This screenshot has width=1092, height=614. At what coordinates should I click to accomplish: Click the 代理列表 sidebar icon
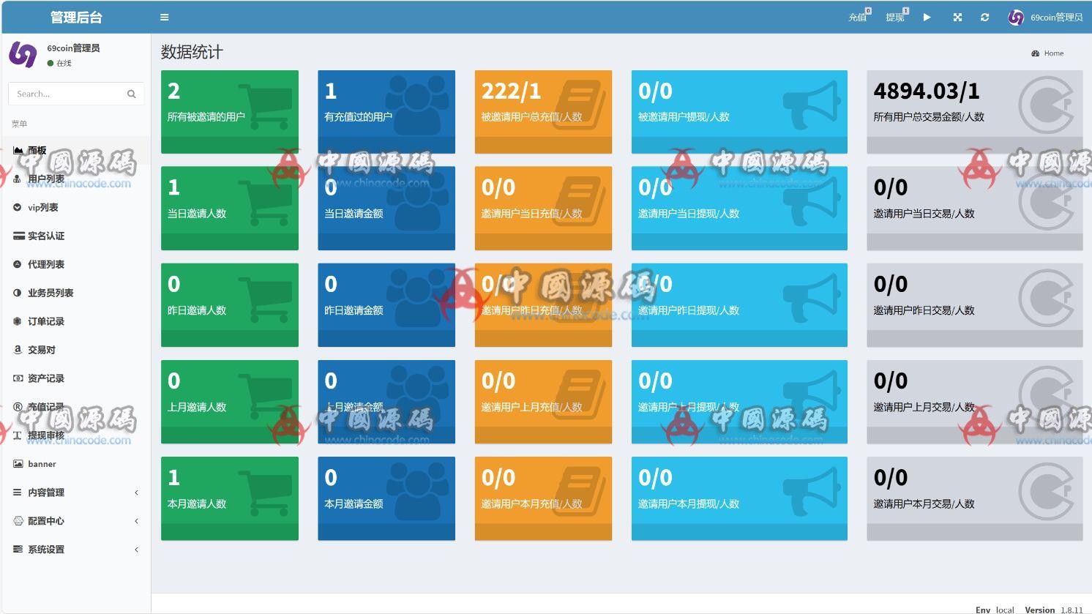pyautogui.click(x=18, y=264)
